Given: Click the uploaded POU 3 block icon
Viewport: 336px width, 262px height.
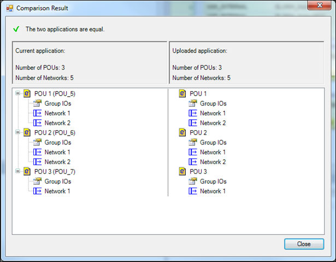Looking at the screenshot, I should (x=182, y=172).
